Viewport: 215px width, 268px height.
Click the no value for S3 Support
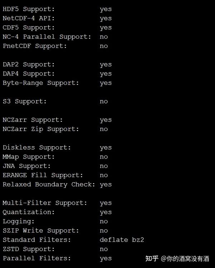(x=104, y=101)
